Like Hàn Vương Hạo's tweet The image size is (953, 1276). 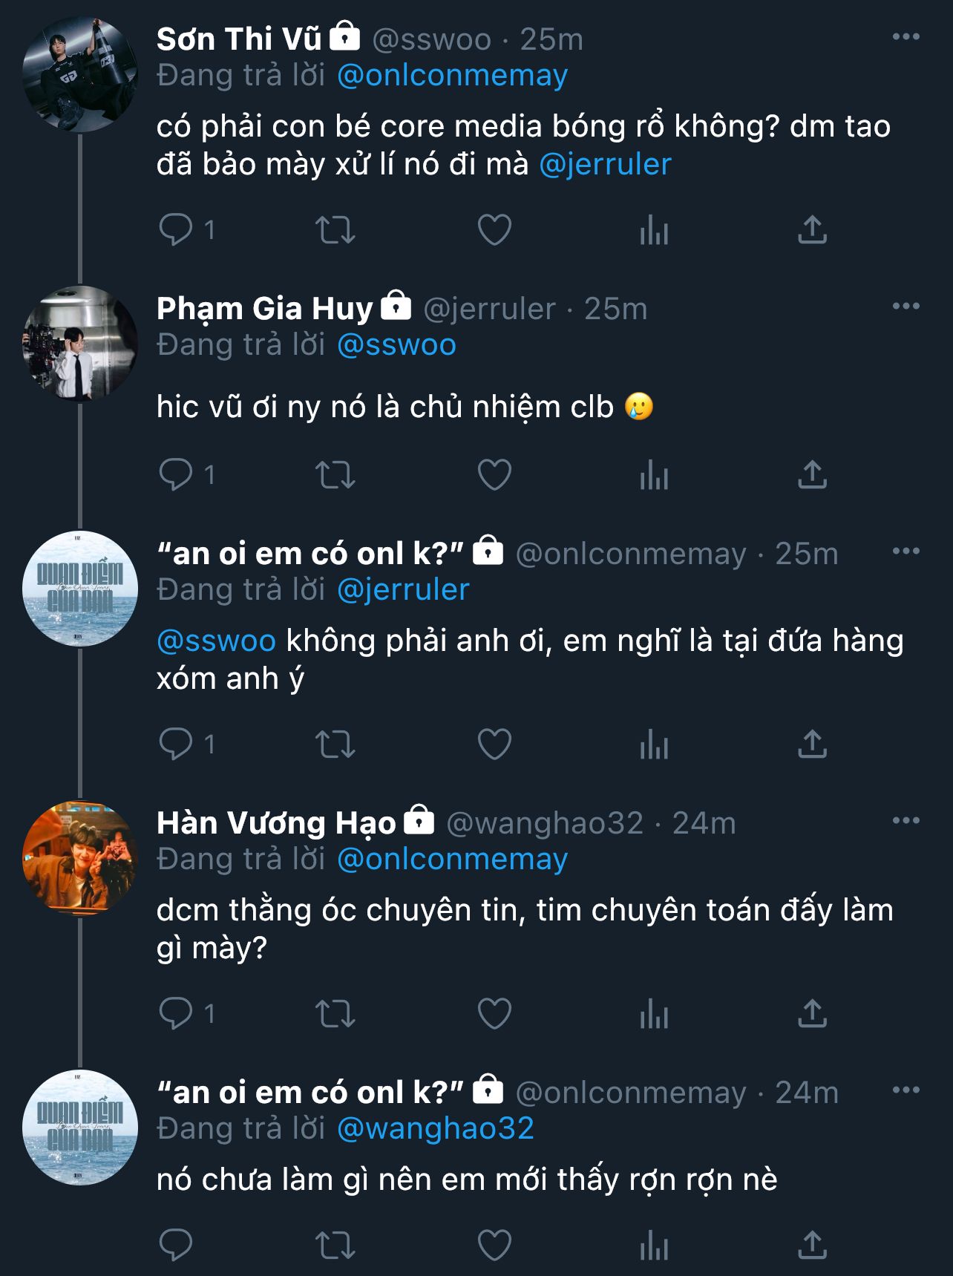point(494,1014)
